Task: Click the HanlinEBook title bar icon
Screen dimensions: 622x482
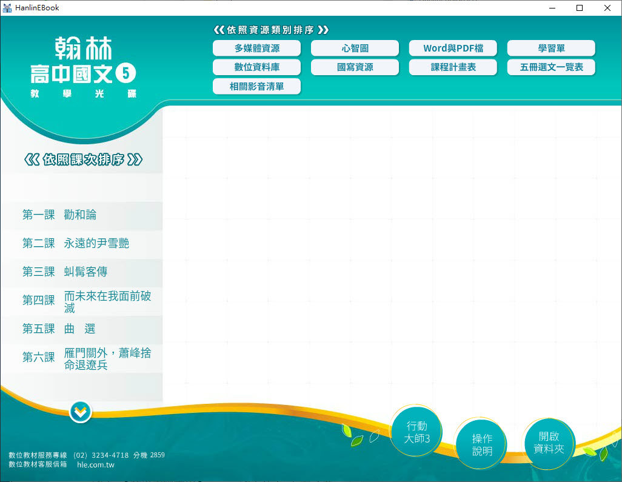Action: click(x=7, y=8)
